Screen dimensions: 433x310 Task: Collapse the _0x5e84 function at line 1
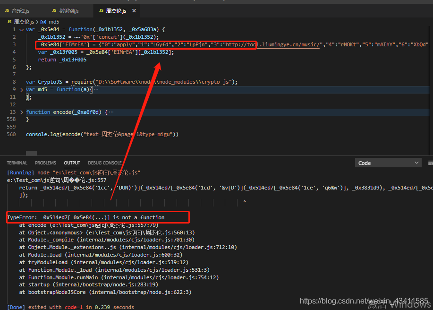coord(22,30)
